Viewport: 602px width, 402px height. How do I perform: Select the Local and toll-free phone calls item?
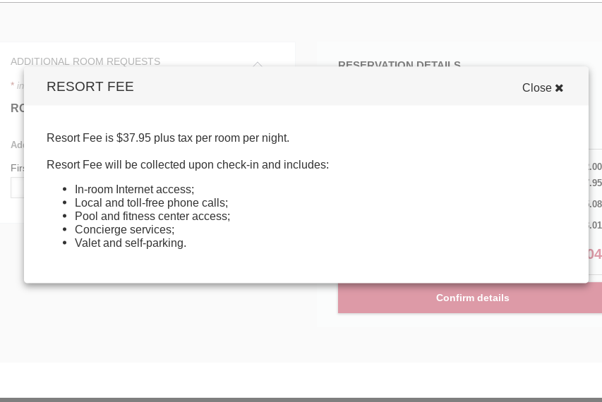click(151, 202)
